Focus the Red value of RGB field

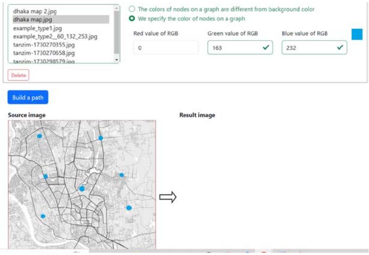coord(166,48)
